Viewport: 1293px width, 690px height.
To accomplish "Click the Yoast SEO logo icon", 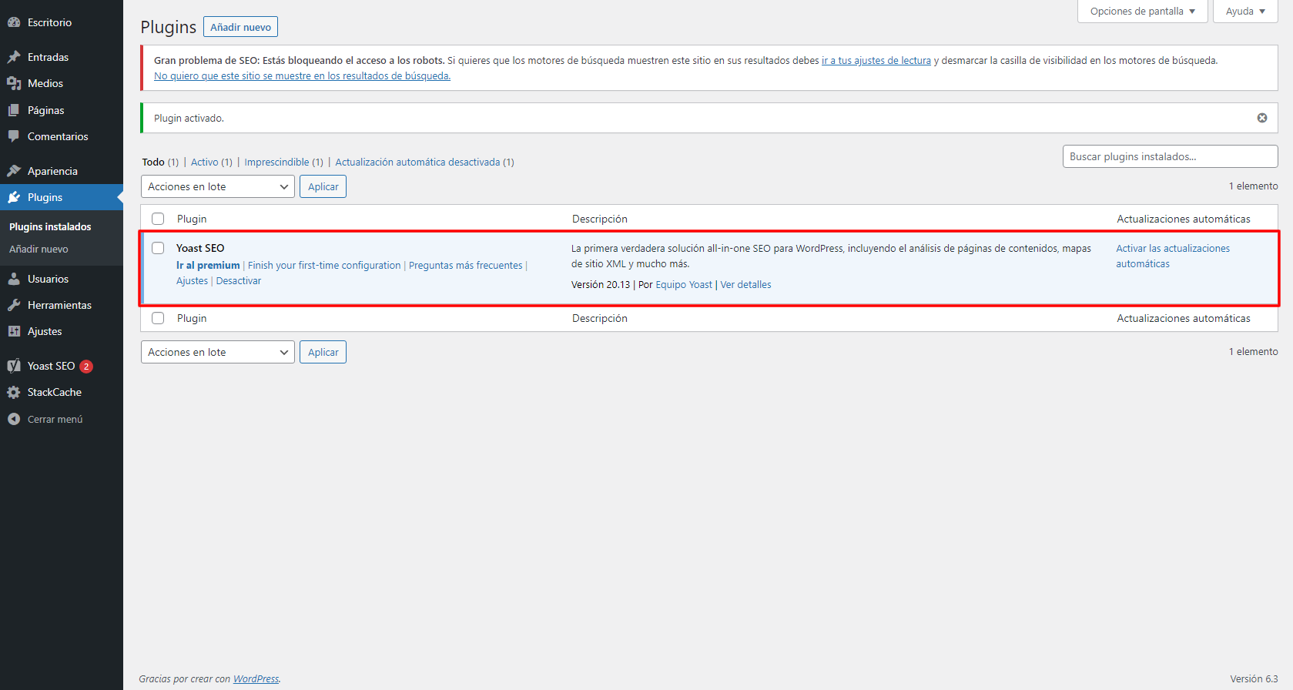I will click(14, 366).
